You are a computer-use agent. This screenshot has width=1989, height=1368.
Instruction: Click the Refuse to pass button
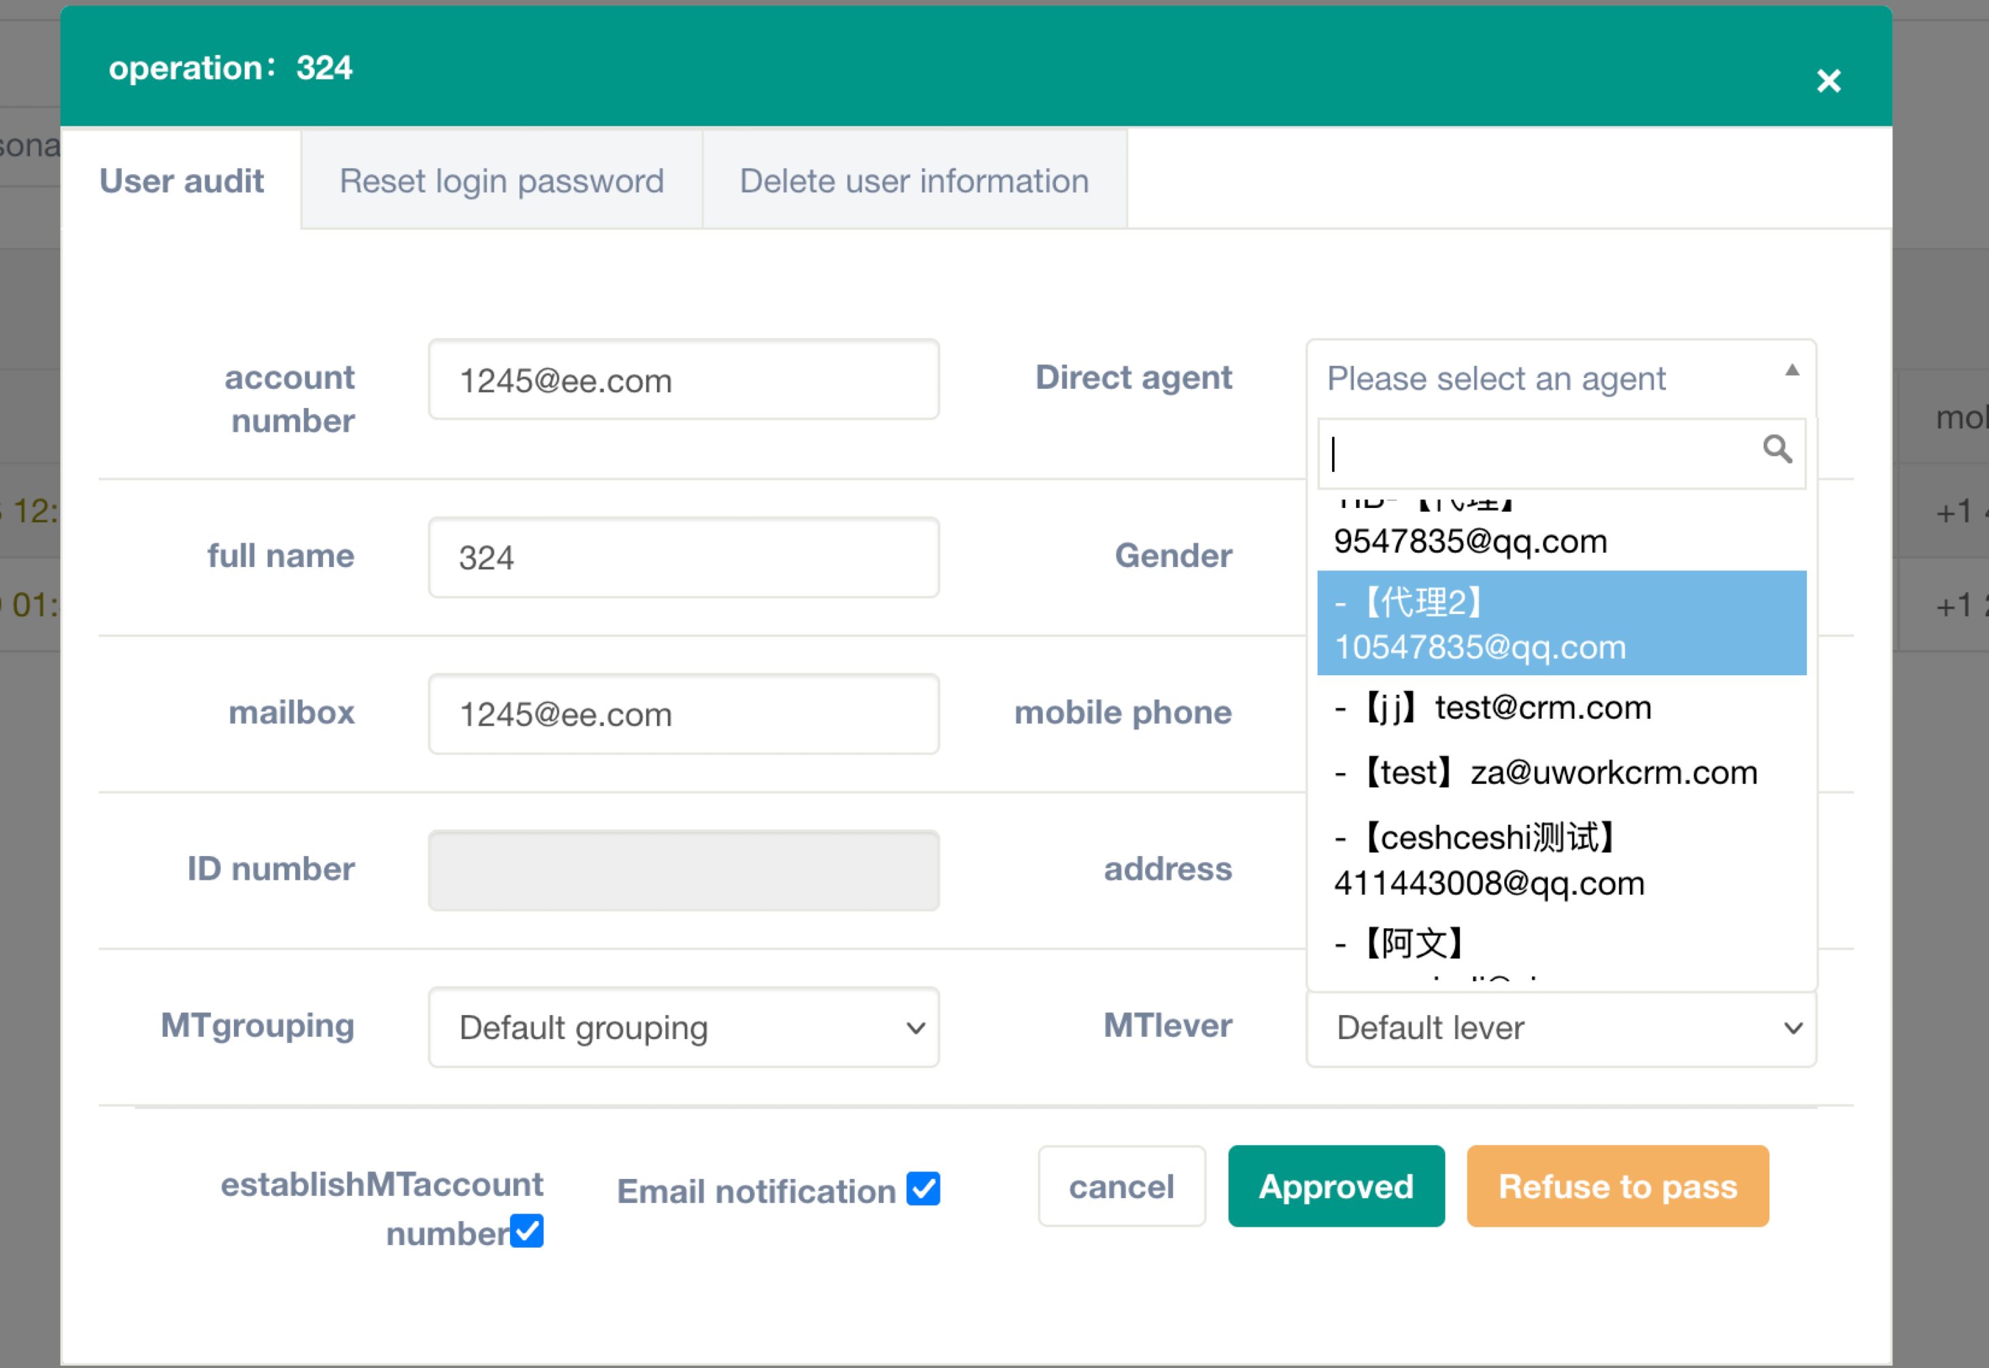click(x=1617, y=1186)
